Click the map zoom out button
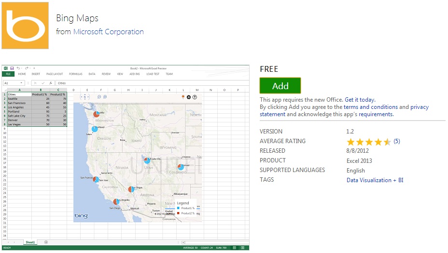The height and width of the screenshot is (253, 448). (99, 97)
